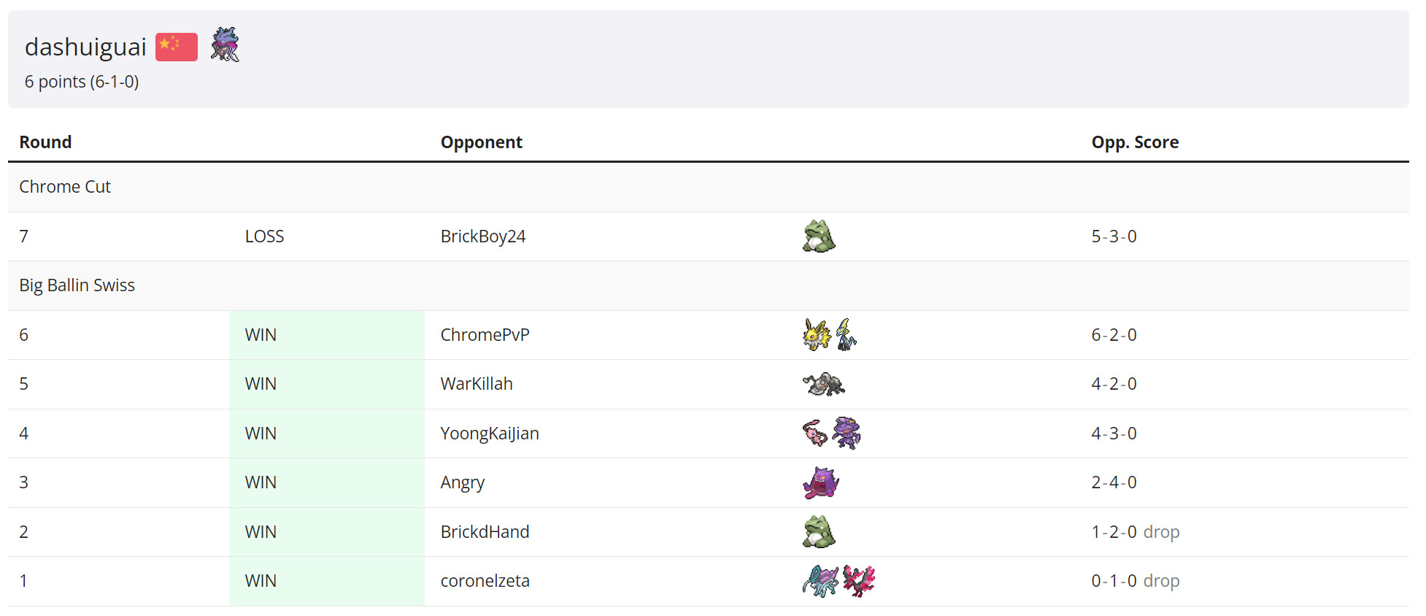
Task: Click ChromePvP's Jolteon deck icon
Action: (x=816, y=335)
